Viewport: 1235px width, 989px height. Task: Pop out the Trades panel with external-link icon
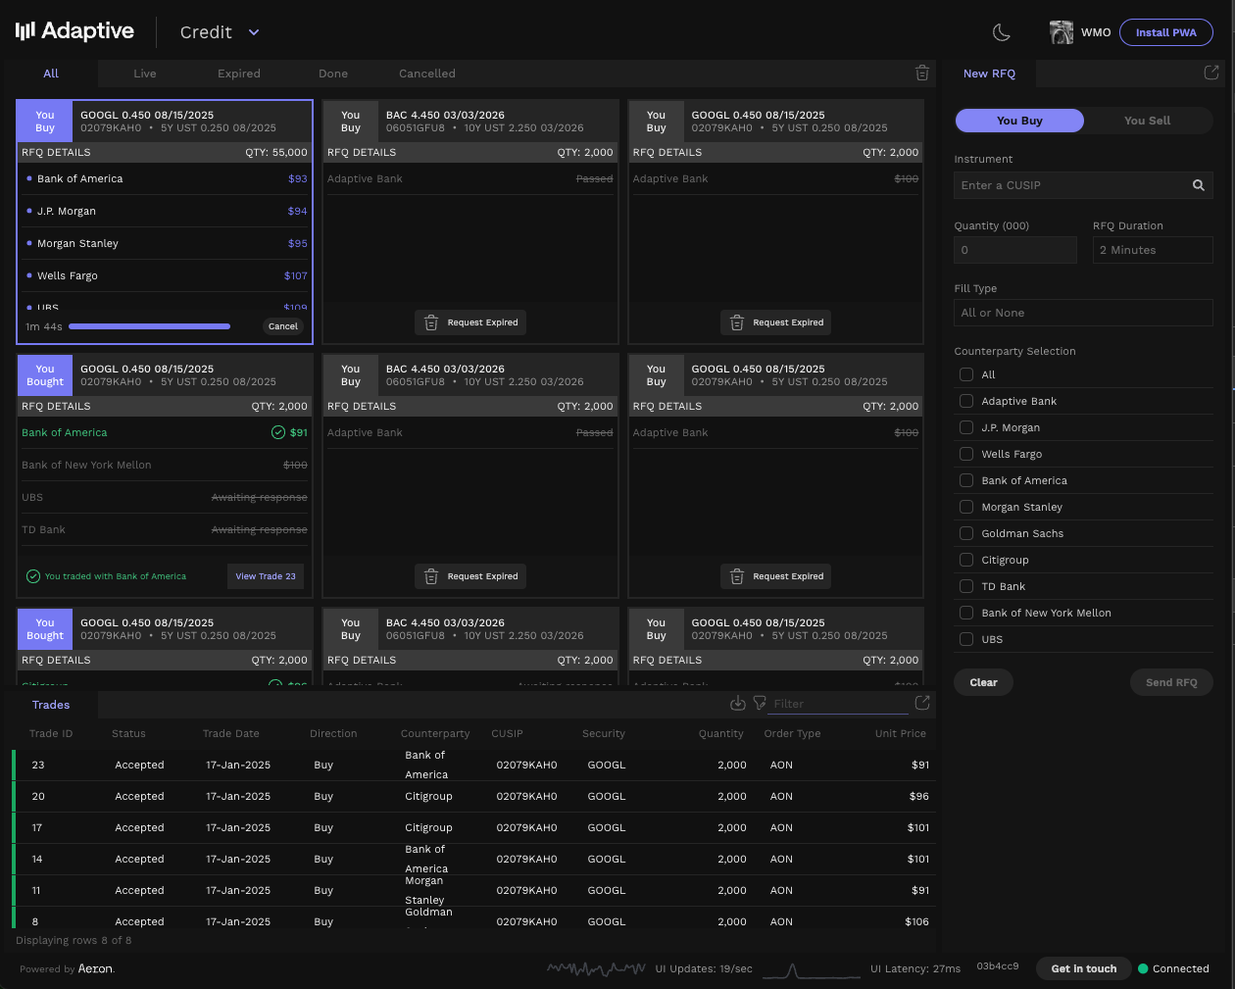point(920,703)
